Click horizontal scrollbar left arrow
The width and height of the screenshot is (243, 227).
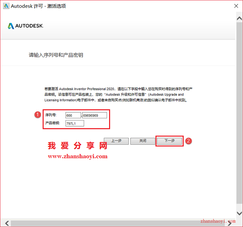pyautogui.click(x=7, y=223)
